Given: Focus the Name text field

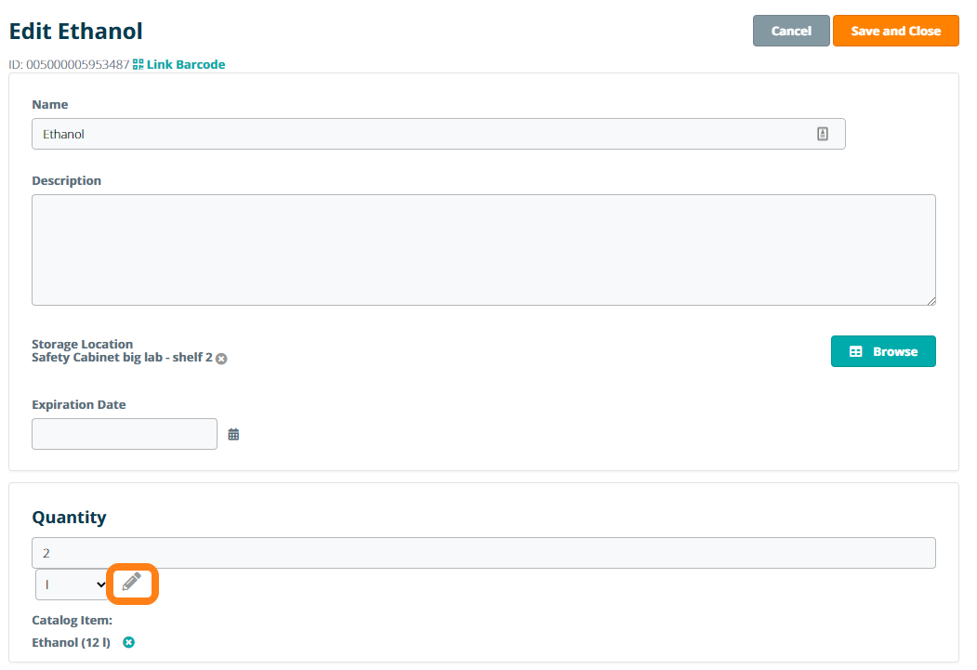Looking at the screenshot, I should 418,134.
